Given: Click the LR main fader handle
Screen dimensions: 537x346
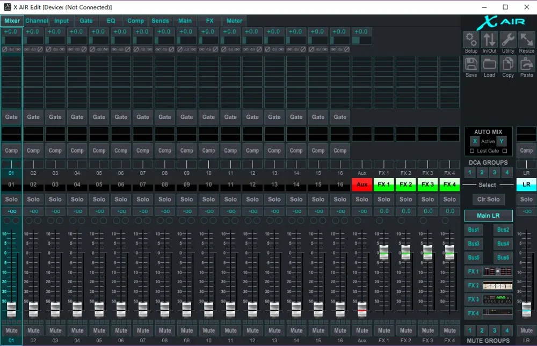Looking at the screenshot, I should tap(526, 308).
